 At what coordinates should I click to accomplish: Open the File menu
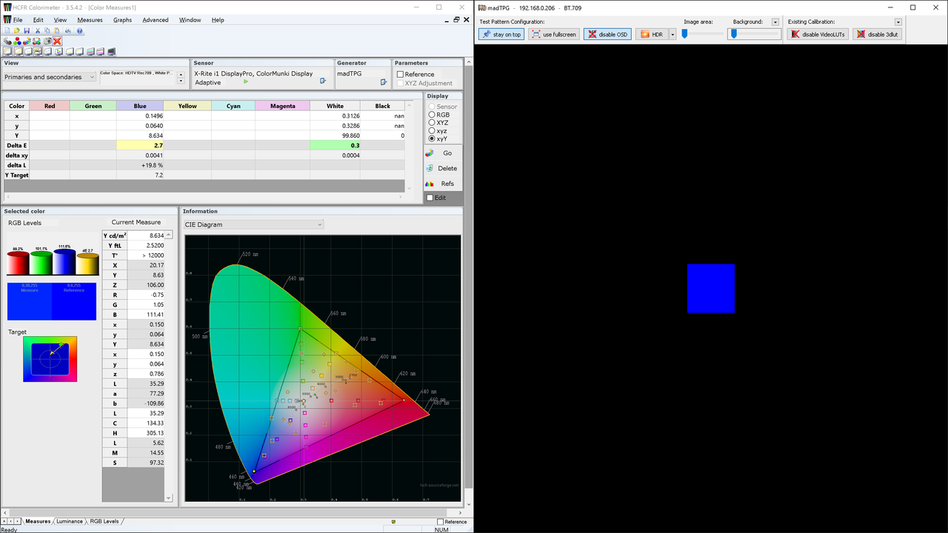[x=17, y=20]
